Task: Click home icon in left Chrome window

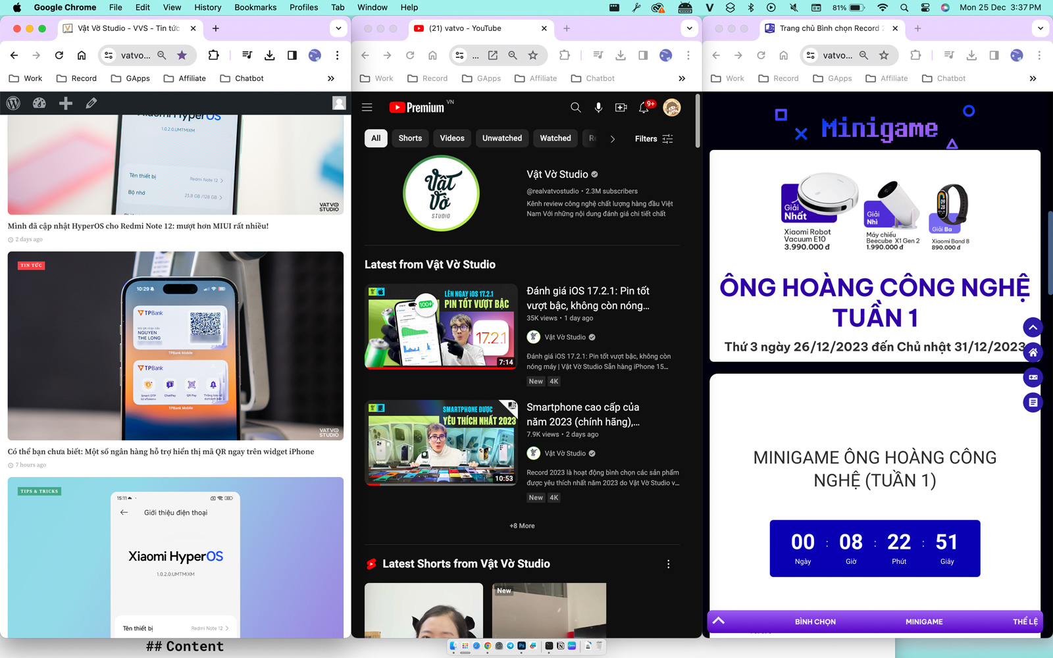Action: pos(82,55)
